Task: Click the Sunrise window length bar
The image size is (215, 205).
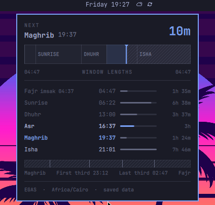Action: 138,102
